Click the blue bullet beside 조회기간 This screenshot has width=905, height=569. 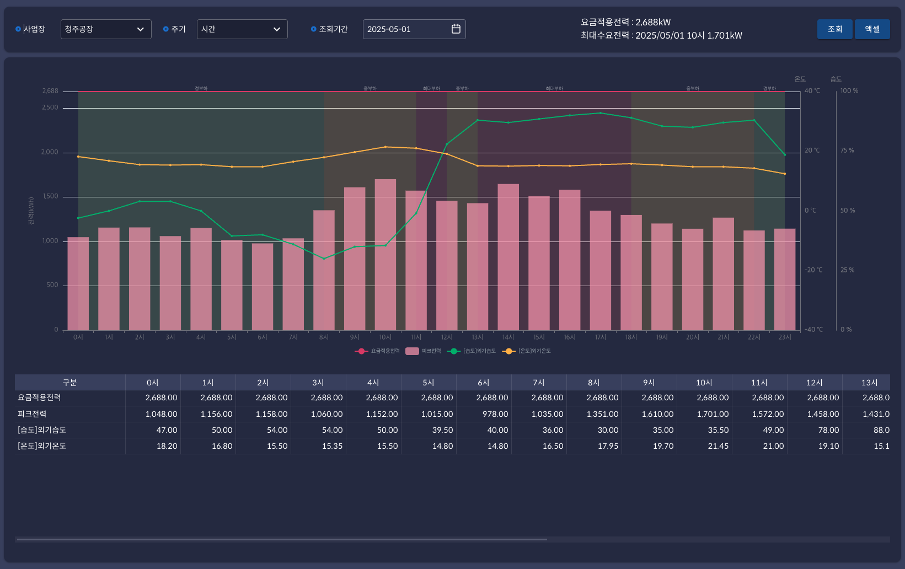[x=314, y=29]
